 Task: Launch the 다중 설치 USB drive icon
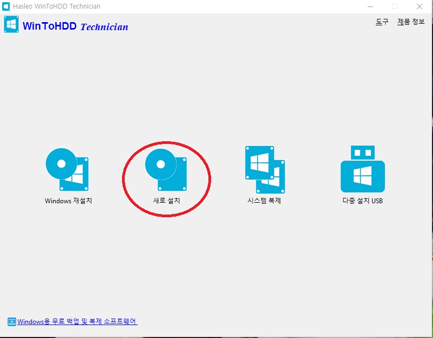[363, 169]
